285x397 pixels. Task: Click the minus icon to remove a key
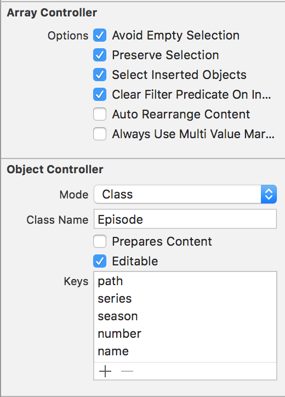click(127, 371)
